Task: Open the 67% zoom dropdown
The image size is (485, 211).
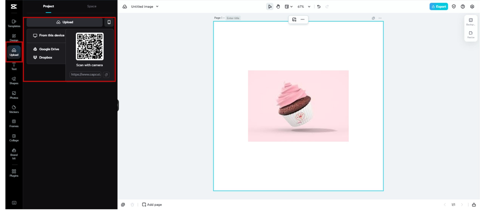Action: (x=304, y=6)
